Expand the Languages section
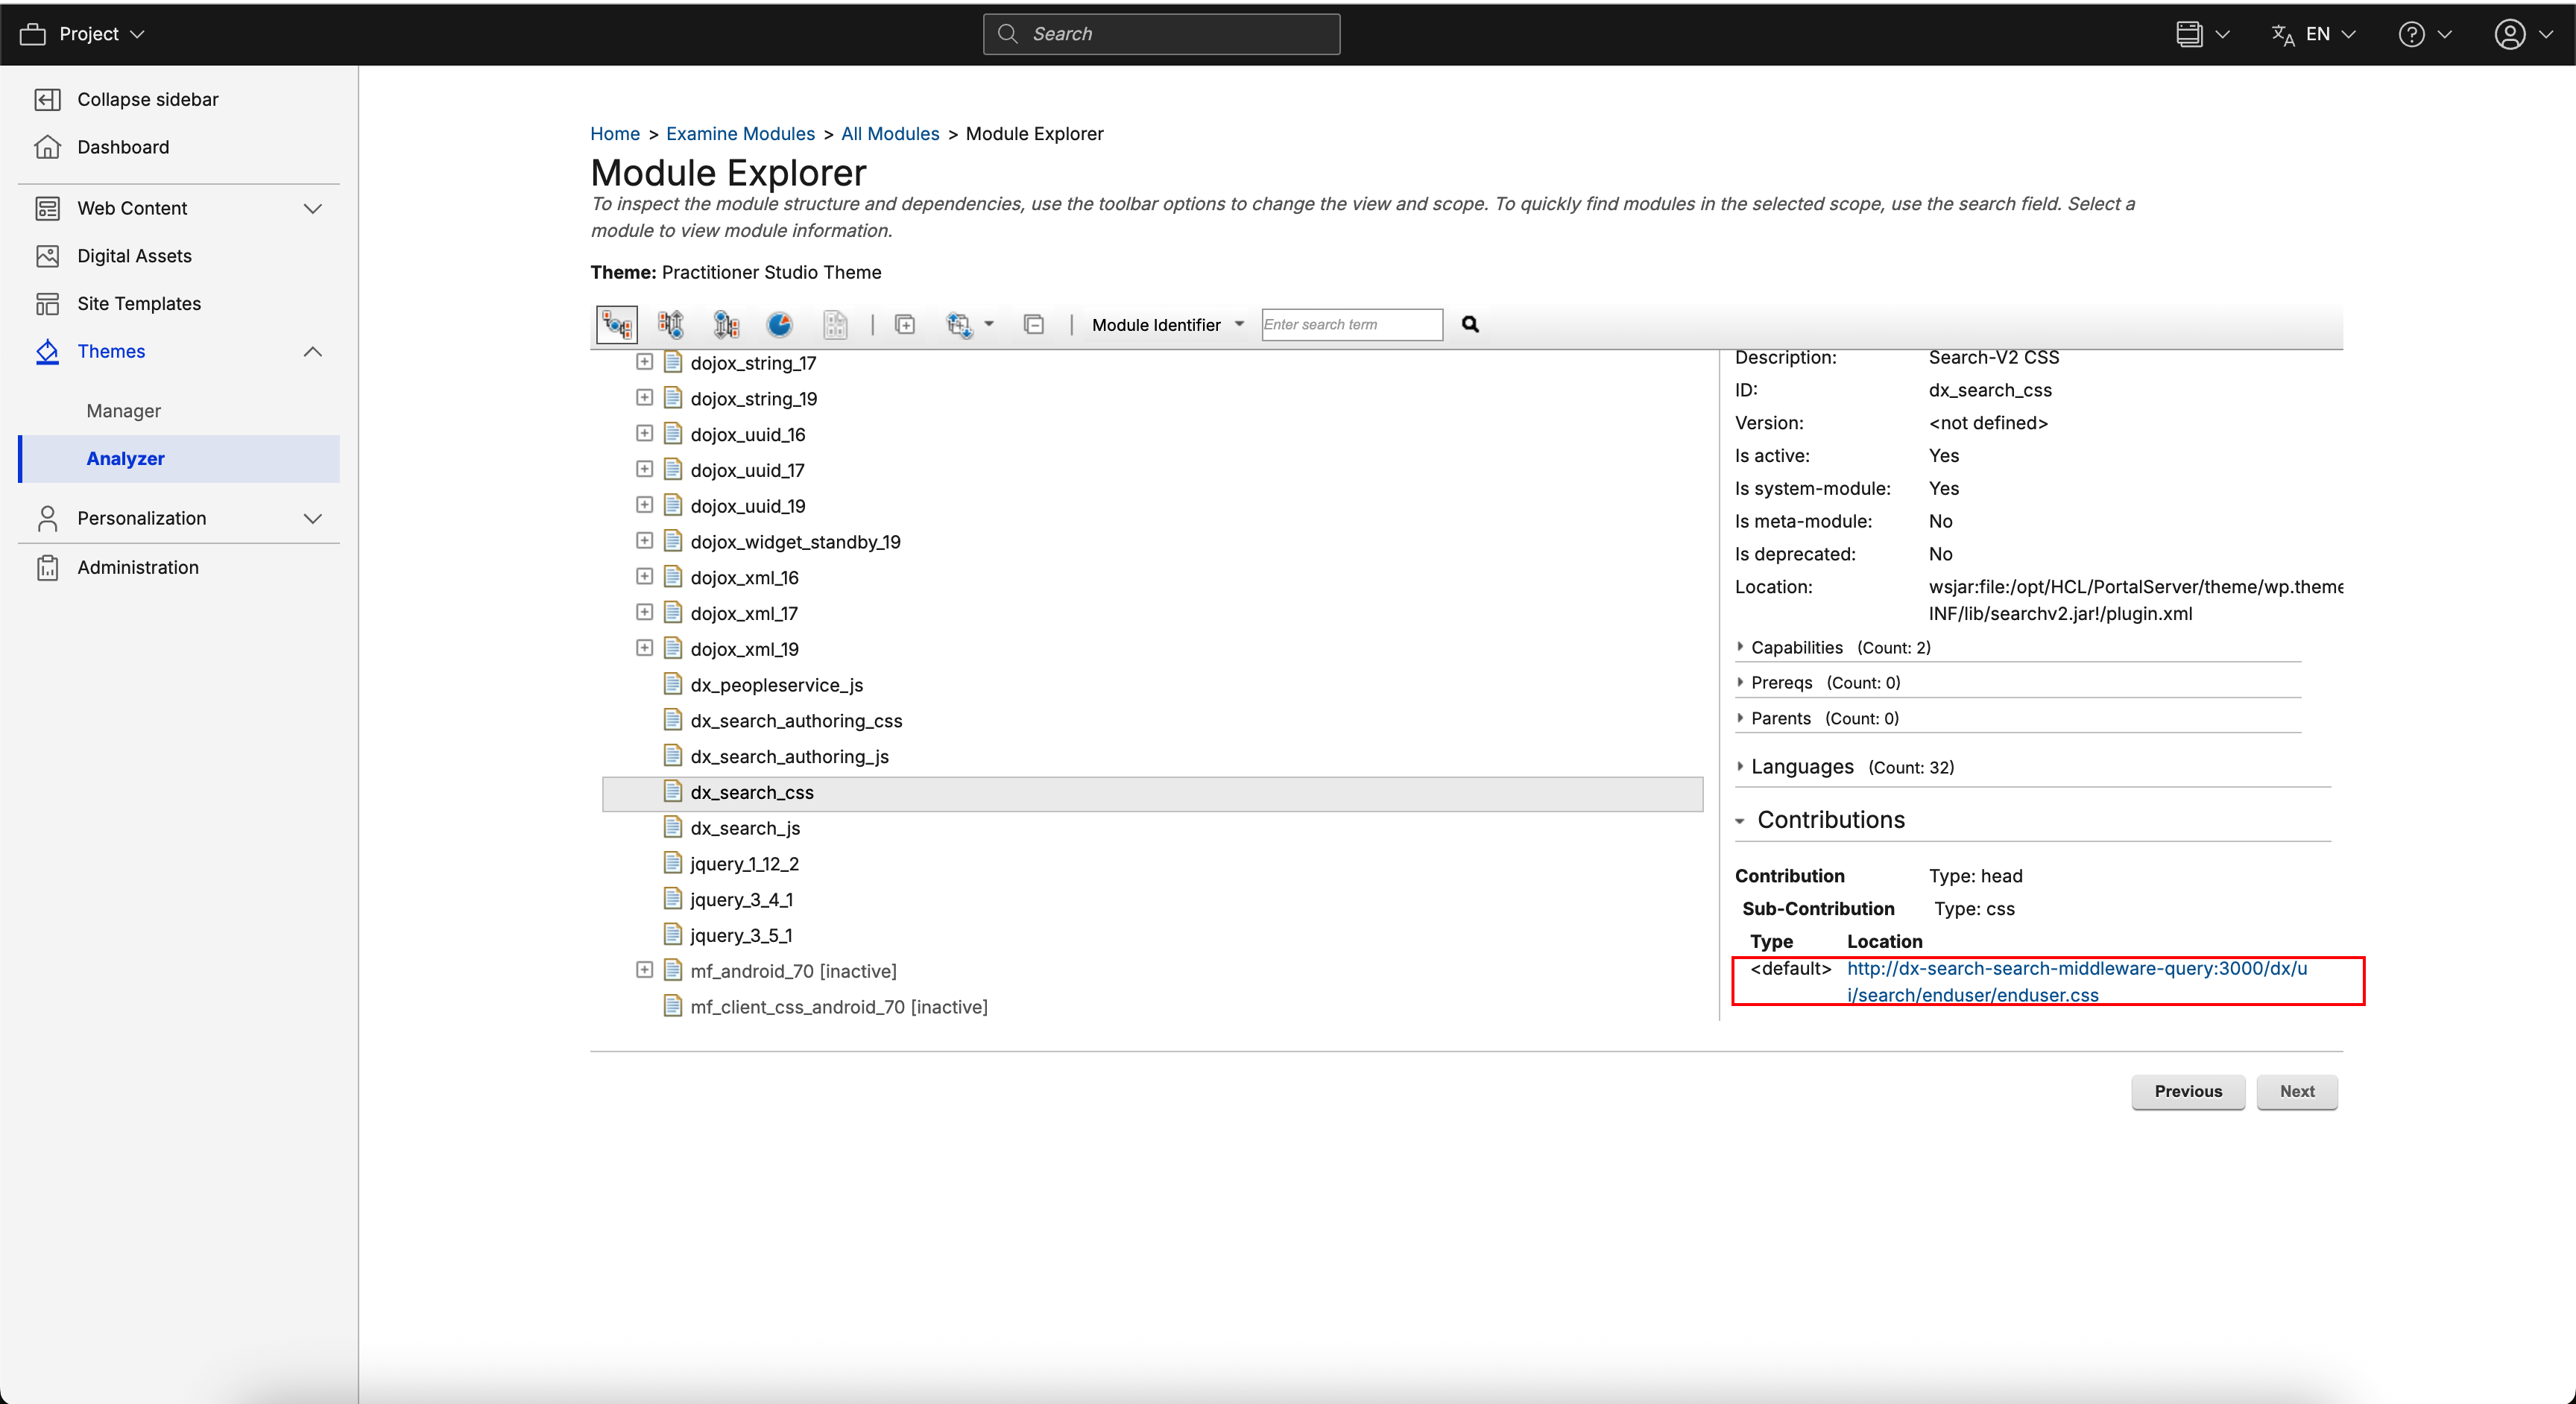The width and height of the screenshot is (2576, 1404). point(1801,766)
